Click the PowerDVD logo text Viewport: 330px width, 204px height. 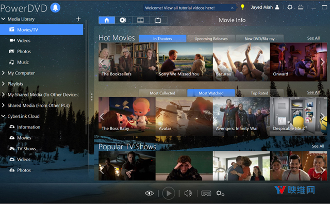click(x=24, y=8)
